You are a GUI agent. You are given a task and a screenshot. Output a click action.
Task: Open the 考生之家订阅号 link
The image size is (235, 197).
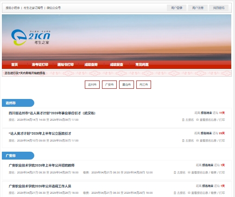tap(33, 8)
